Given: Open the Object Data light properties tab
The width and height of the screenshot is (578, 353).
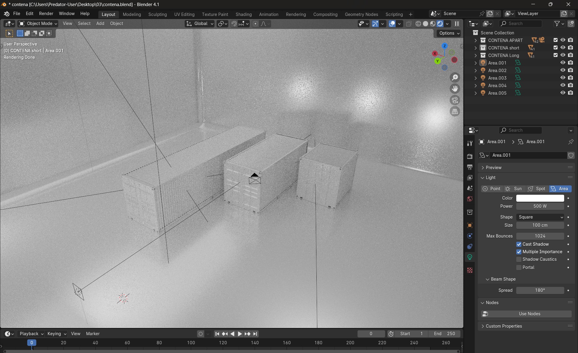Looking at the screenshot, I should click(470, 257).
